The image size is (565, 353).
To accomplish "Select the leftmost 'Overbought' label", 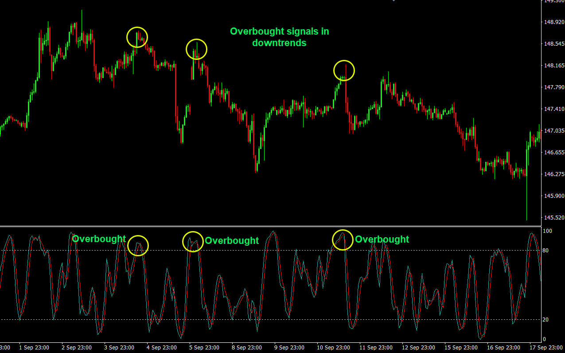I will click(x=99, y=239).
